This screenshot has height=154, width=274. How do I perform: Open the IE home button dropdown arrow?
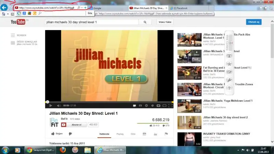pyautogui.click(x=8, y=14)
